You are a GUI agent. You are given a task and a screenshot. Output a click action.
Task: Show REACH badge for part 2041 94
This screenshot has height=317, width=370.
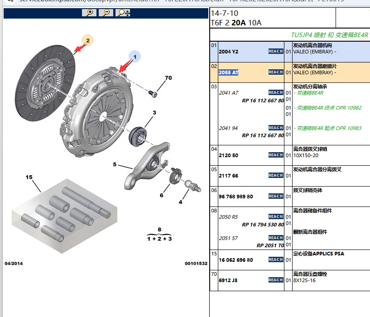(x=276, y=128)
